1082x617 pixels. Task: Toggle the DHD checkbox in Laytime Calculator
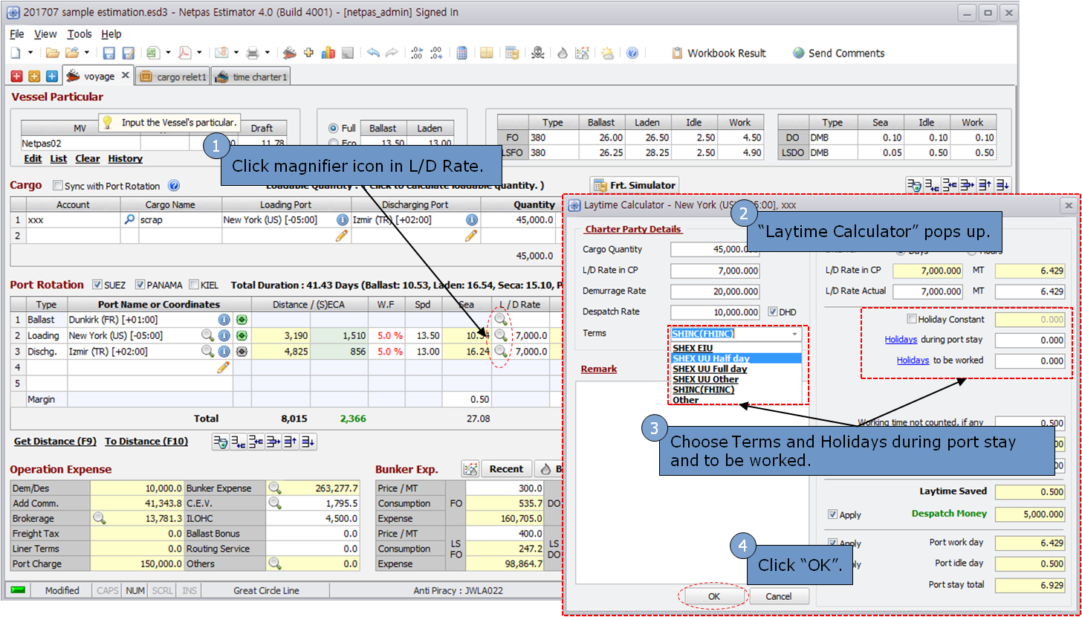click(x=773, y=311)
